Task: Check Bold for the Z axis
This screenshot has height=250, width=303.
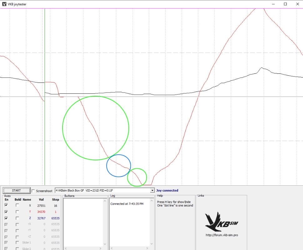Action: [17, 218]
